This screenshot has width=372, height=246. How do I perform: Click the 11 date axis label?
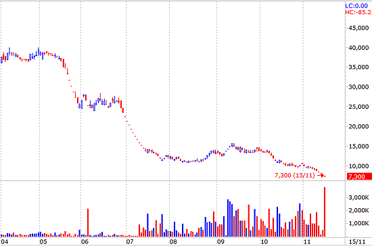pyautogui.click(x=307, y=242)
